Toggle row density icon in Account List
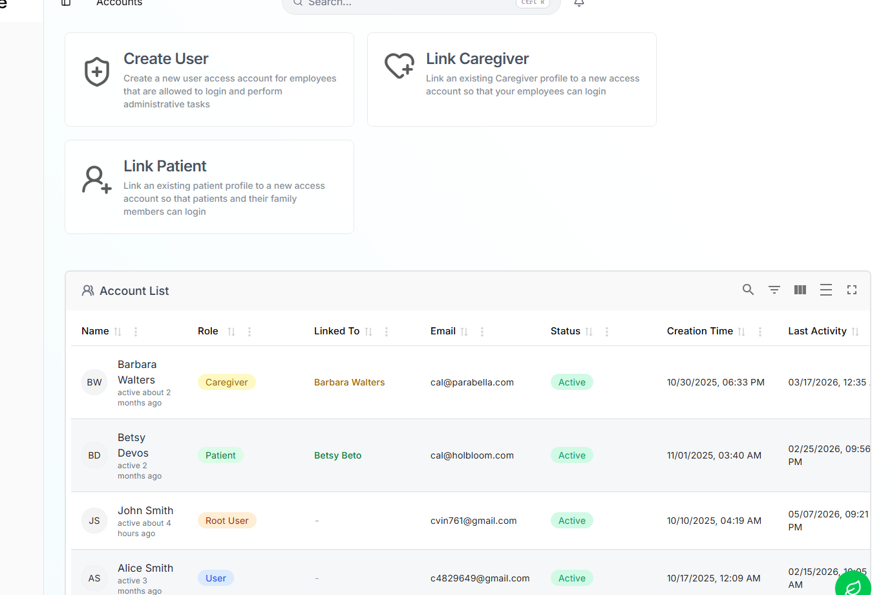892x595 pixels. point(826,290)
